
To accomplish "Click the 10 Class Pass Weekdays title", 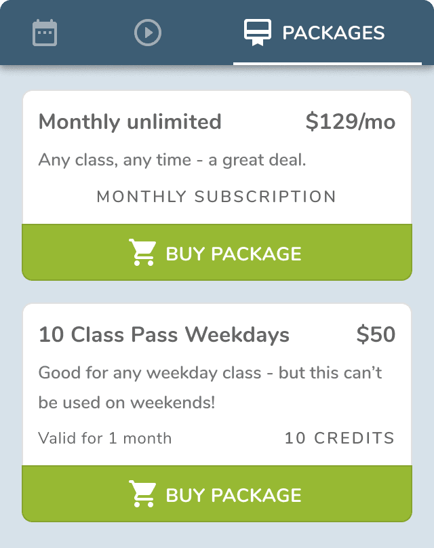I will [x=164, y=334].
